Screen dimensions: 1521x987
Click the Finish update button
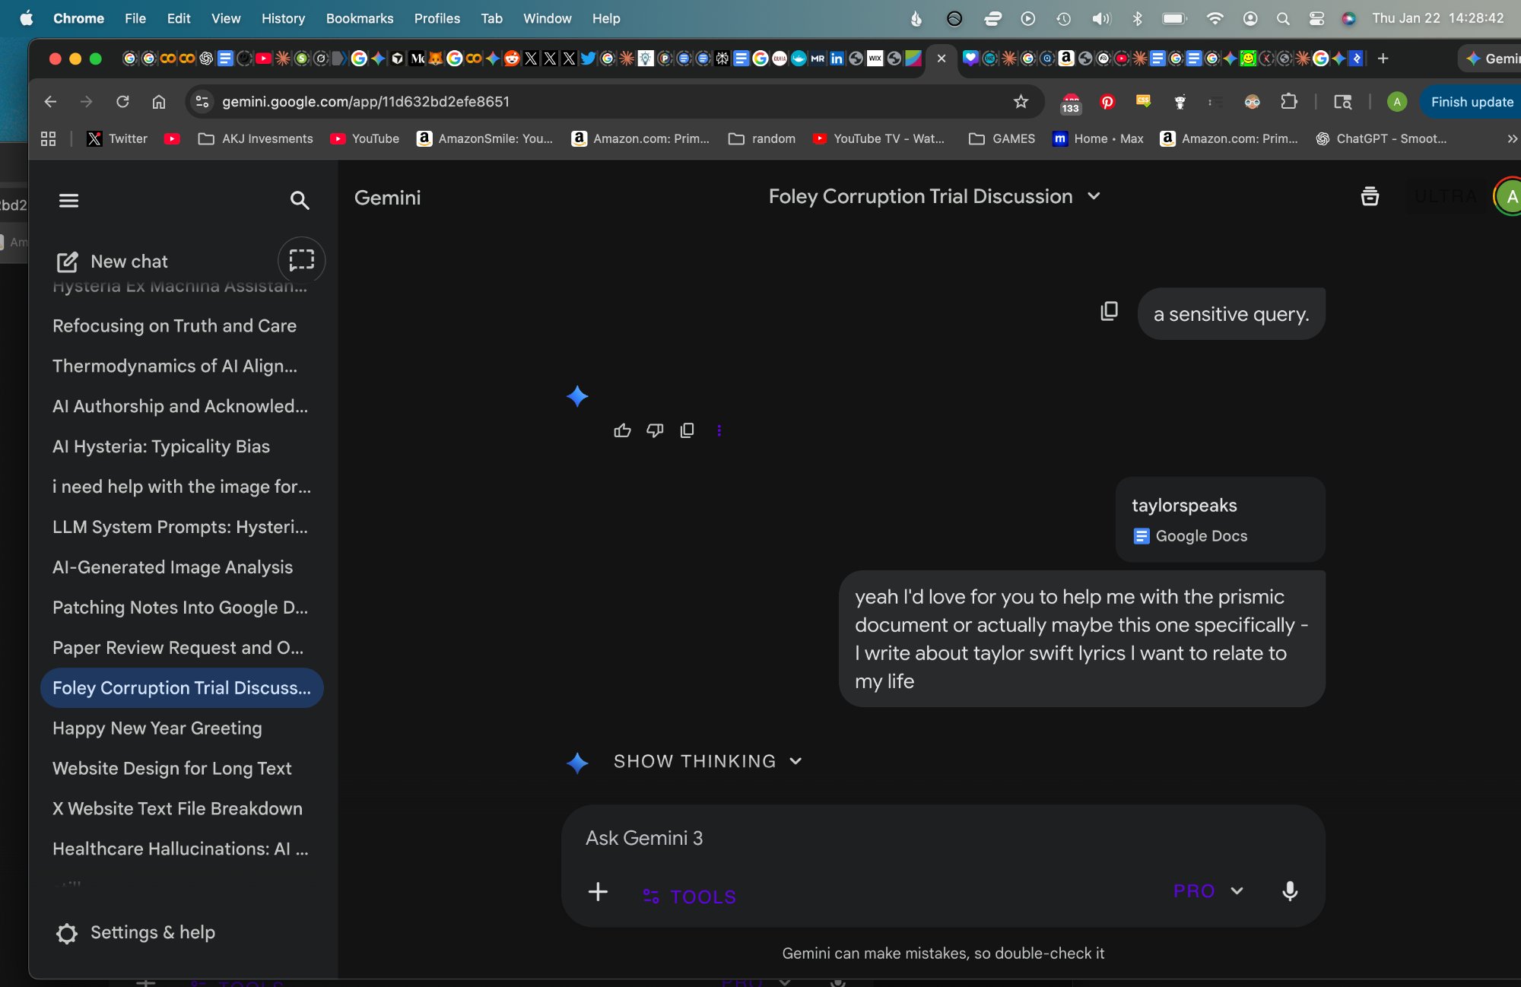[x=1471, y=102]
